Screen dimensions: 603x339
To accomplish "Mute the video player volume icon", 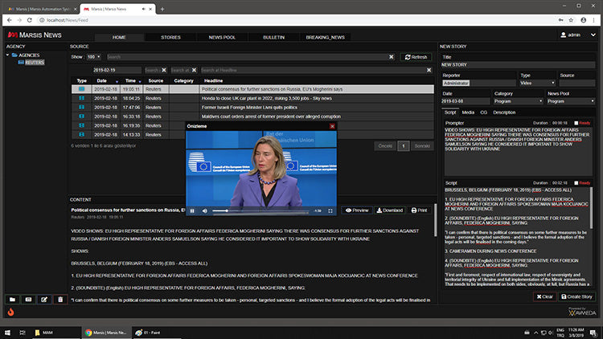I will 204,210.
